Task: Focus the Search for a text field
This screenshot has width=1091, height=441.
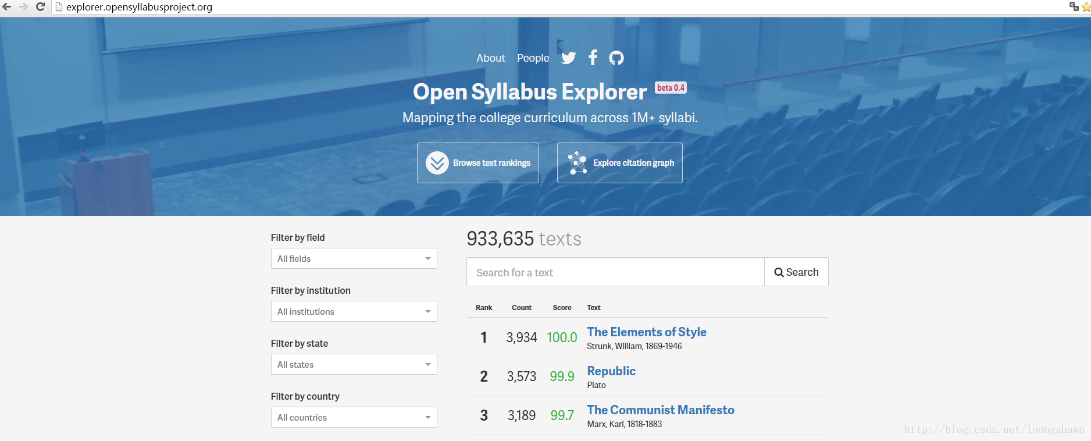Action: pyautogui.click(x=615, y=272)
